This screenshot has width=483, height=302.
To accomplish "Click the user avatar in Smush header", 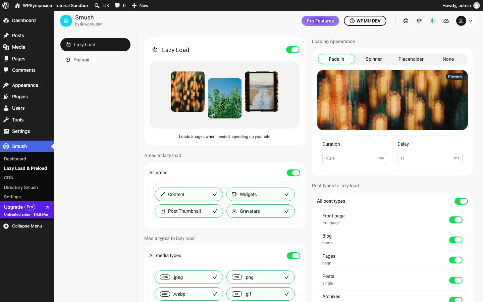I will (461, 21).
